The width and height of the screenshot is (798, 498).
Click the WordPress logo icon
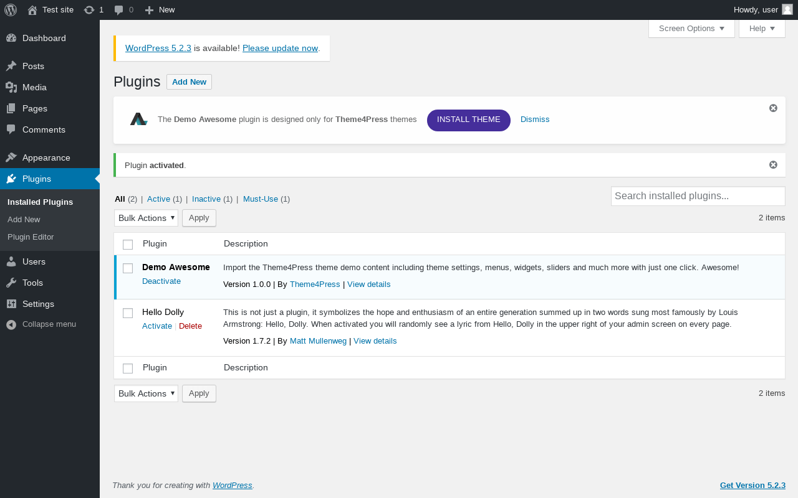pos(11,10)
